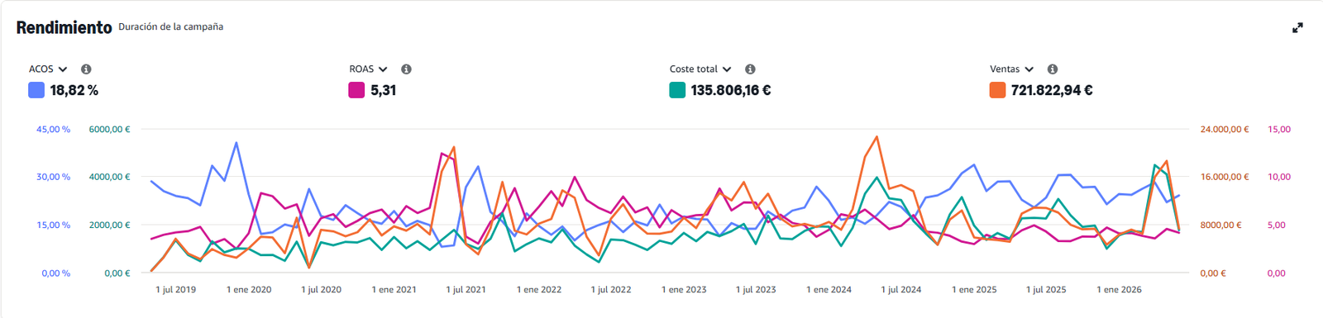Click the 1 jul 2021 axis label
The height and width of the screenshot is (318, 1323).
tap(466, 290)
